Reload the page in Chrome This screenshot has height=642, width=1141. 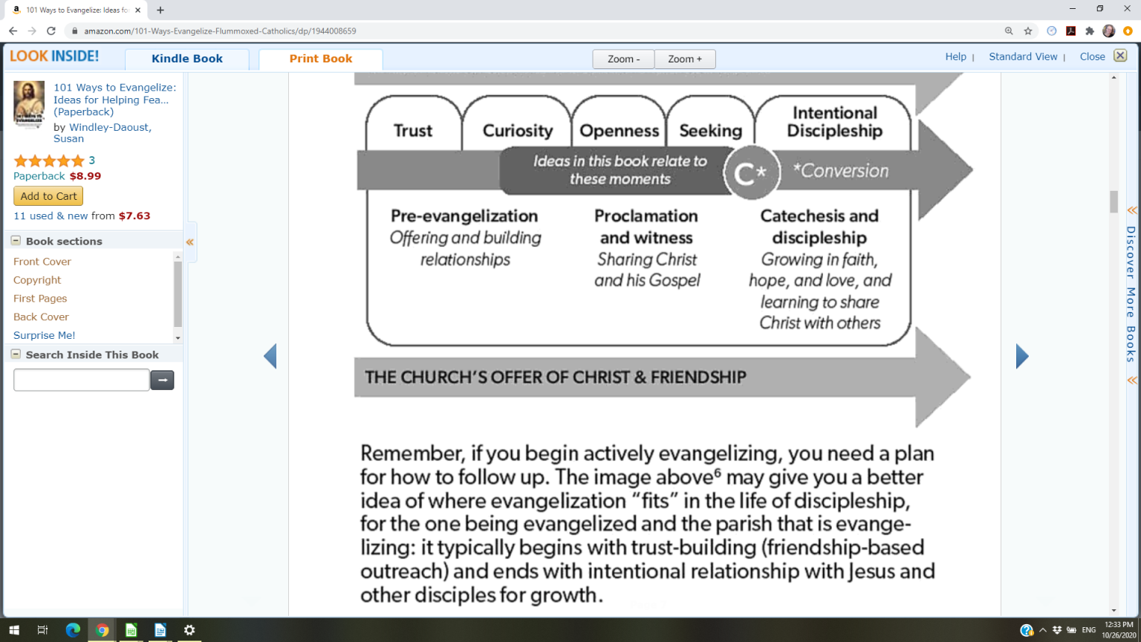pos(51,30)
